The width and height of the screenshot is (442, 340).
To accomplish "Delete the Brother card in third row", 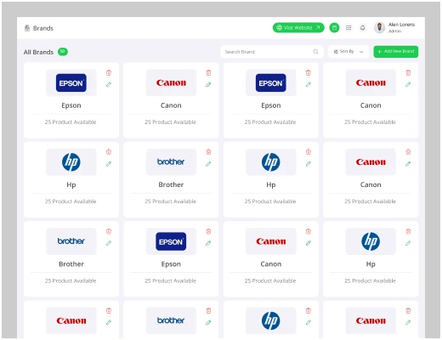I will [x=109, y=231].
